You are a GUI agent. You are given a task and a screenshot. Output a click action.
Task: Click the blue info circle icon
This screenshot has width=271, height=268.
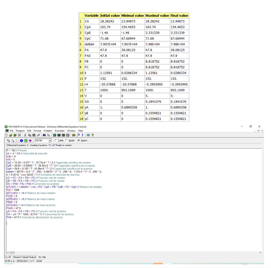(x=21, y=140)
